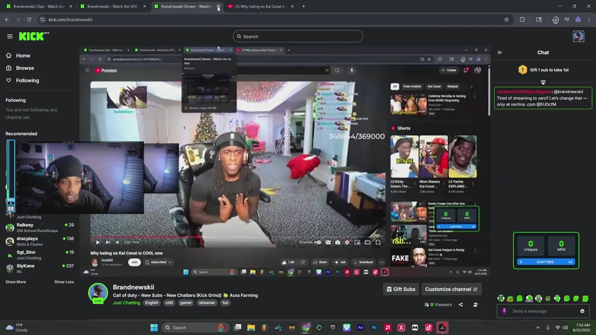Screen dimensions: 596x335
Task: Show hidden system tray icons
Action: click(x=538, y=328)
